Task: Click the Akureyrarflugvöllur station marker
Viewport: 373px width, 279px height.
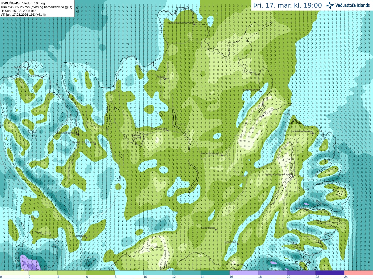Action: click(x=78, y=135)
